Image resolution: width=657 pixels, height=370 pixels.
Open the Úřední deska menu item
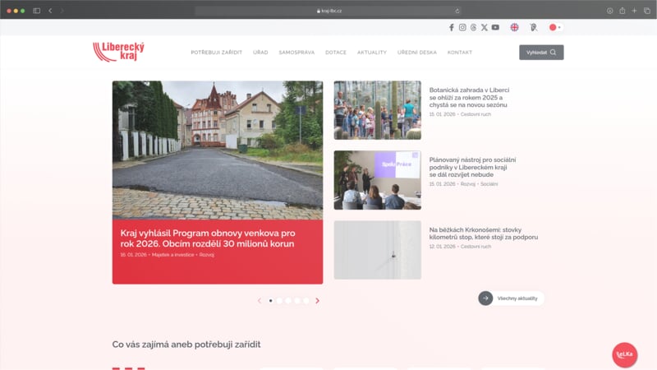point(416,53)
